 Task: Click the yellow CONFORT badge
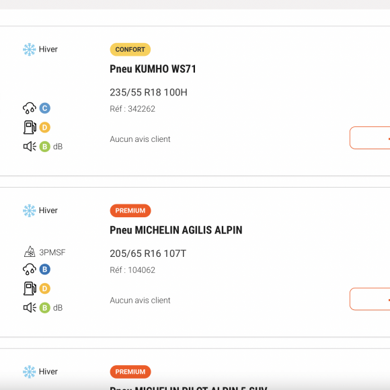[x=130, y=50]
